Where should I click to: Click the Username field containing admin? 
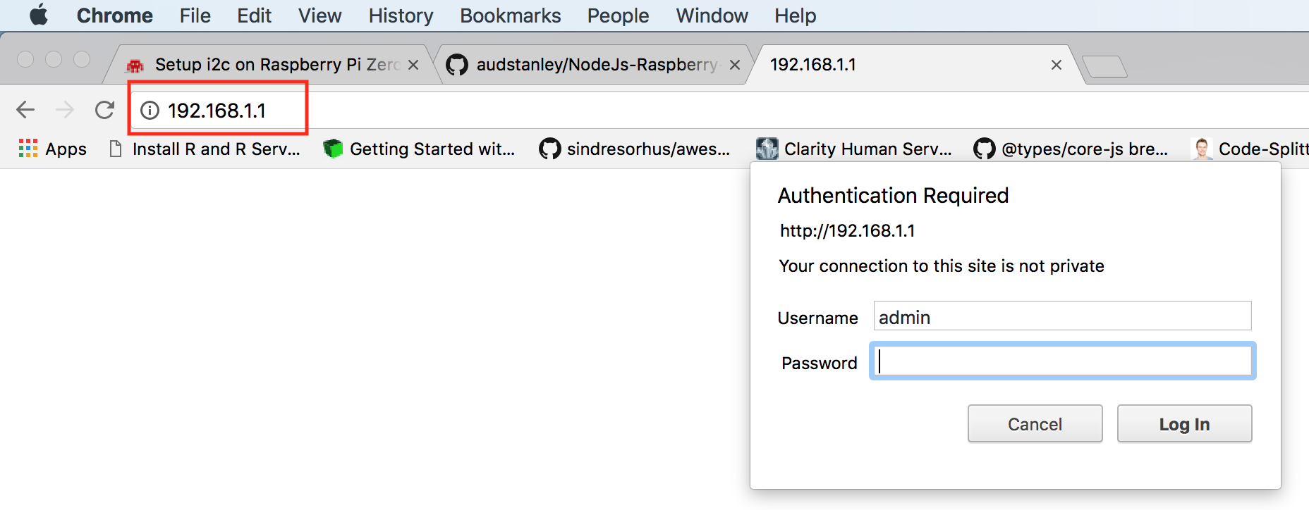pyautogui.click(x=1062, y=316)
